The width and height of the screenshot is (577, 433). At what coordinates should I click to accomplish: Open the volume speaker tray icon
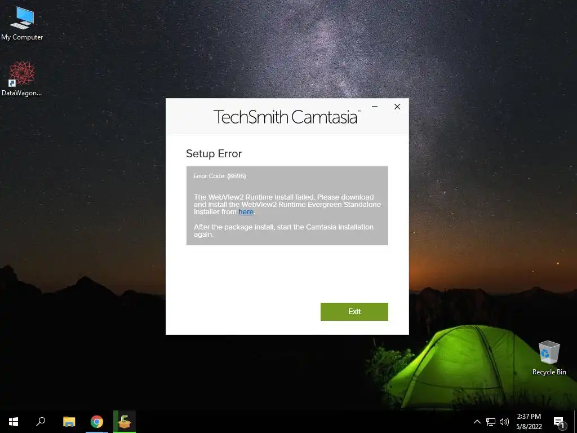tap(504, 422)
